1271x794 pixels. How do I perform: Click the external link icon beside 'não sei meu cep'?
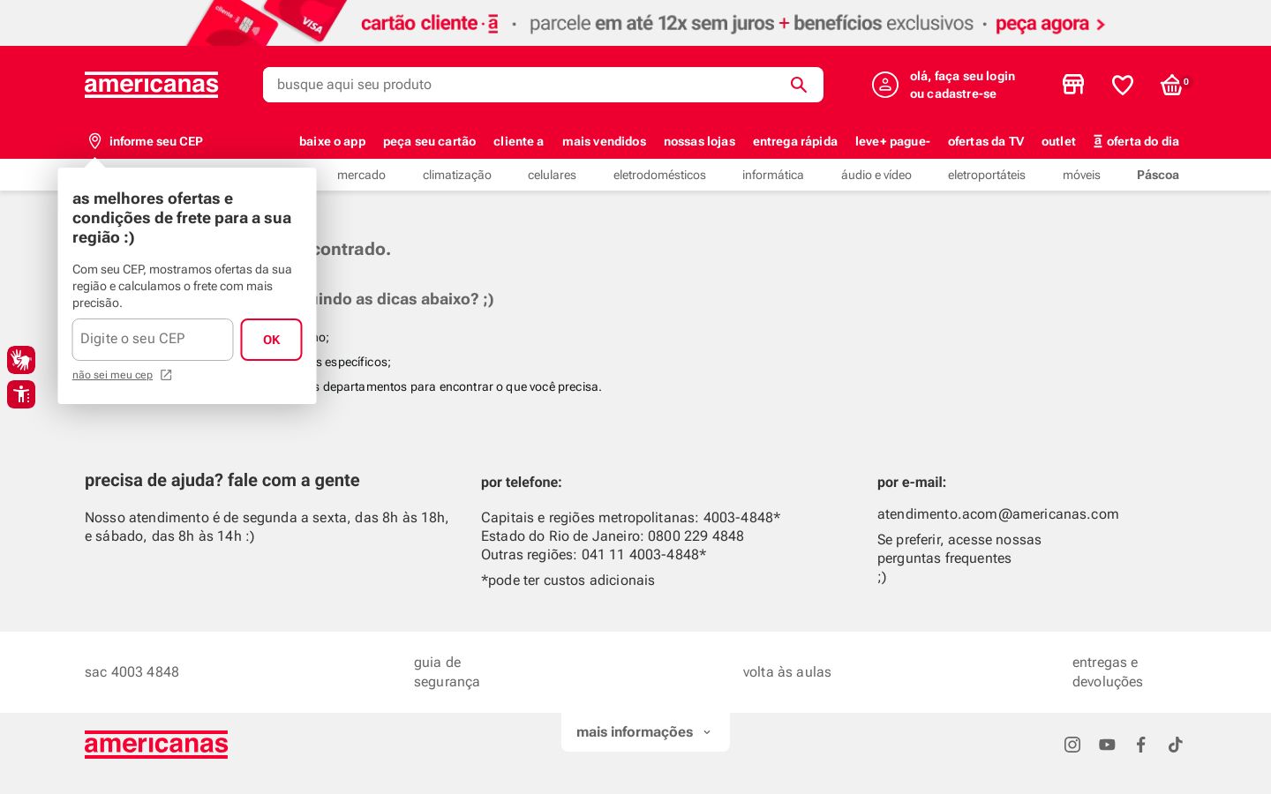[x=166, y=375]
